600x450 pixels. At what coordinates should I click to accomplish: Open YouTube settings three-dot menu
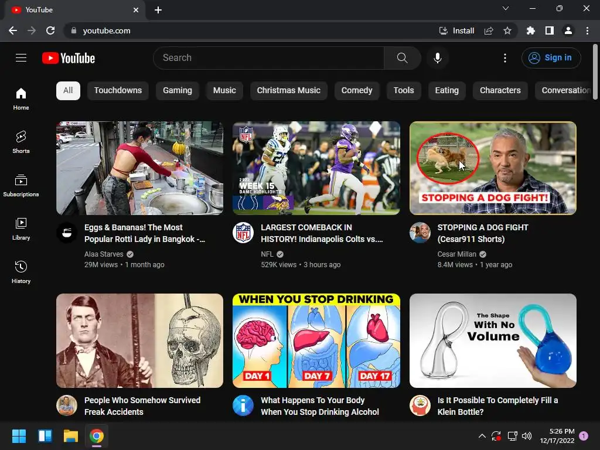point(505,58)
